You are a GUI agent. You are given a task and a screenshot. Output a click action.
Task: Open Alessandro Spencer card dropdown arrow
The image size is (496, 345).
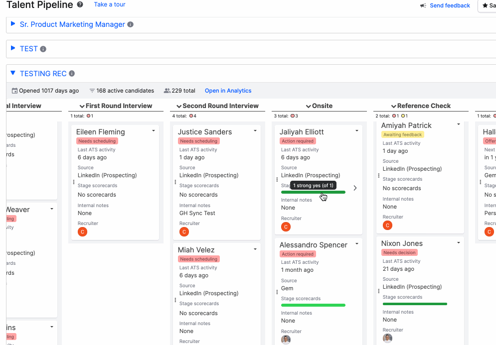357,244
